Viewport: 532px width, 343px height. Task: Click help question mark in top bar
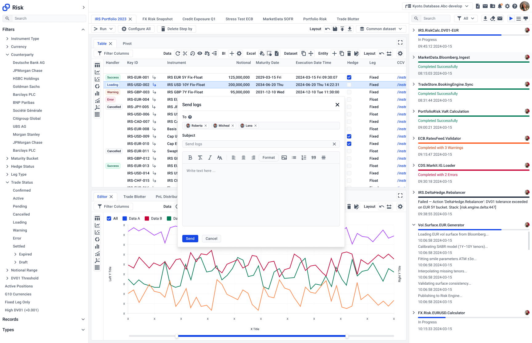[x=515, y=6]
